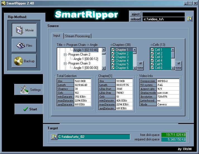Image resolution: width=199 pixels, height=154 pixels.
Task: Toggle the Cell 4 checkbox
Action: pyautogui.click(x=152, y=61)
